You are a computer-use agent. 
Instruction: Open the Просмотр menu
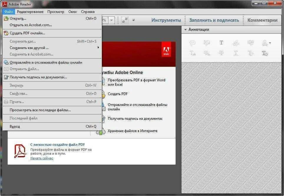pos(56,12)
